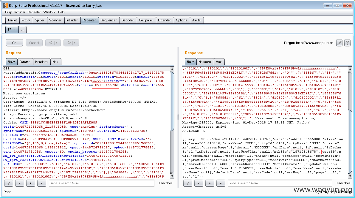Open the Window menu
355x198 pixels.
click(x=49, y=12)
